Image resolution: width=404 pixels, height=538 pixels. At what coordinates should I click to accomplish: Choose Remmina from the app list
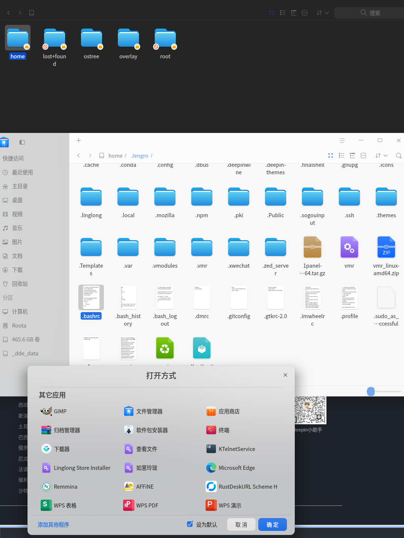coord(59,486)
